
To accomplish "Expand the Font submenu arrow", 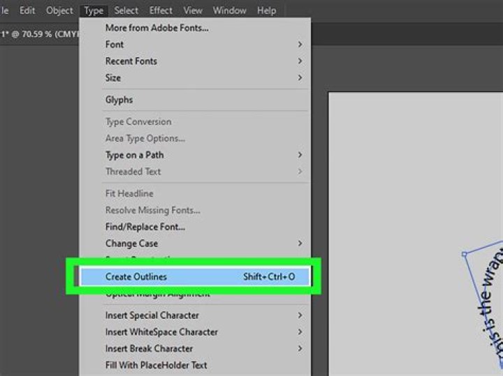I will (x=300, y=45).
